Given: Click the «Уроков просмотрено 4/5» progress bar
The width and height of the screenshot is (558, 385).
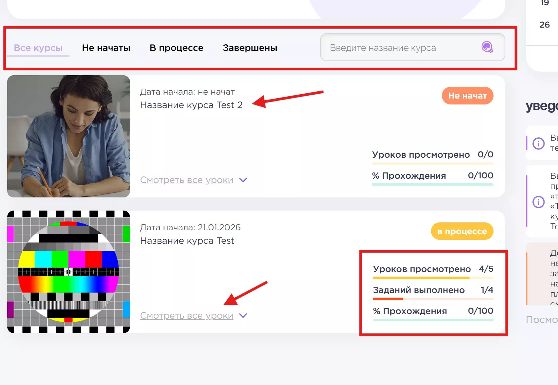Looking at the screenshot, I should pos(433,278).
